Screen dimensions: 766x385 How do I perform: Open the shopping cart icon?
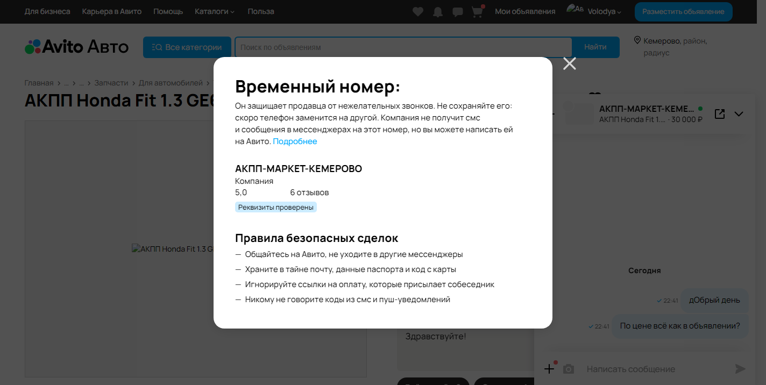pos(477,11)
